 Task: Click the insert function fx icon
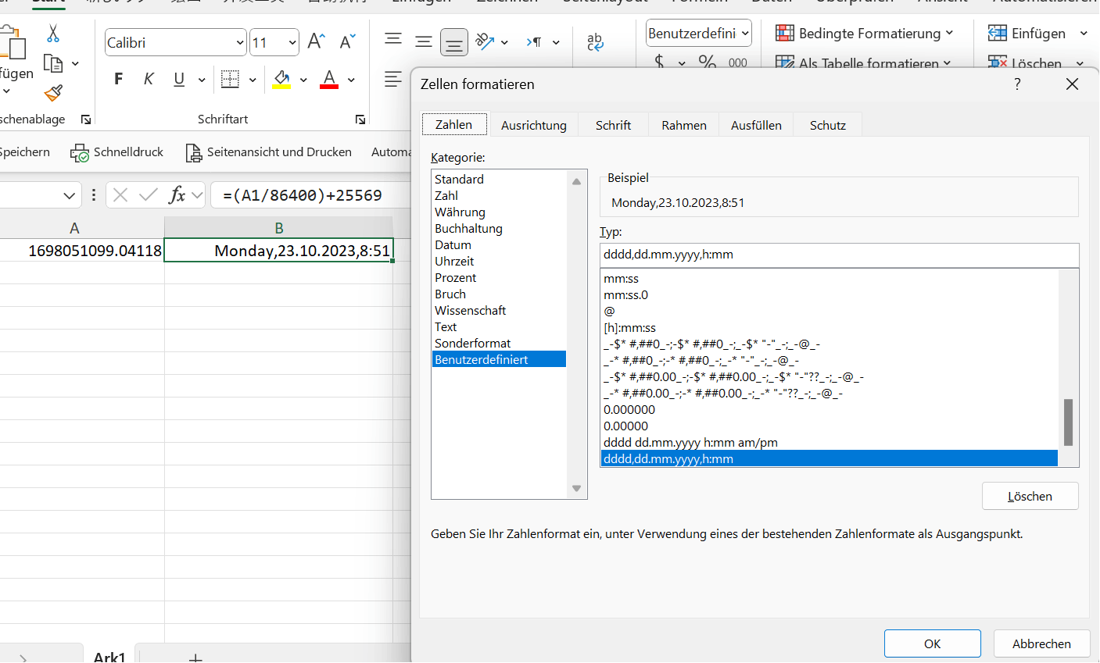point(177,195)
